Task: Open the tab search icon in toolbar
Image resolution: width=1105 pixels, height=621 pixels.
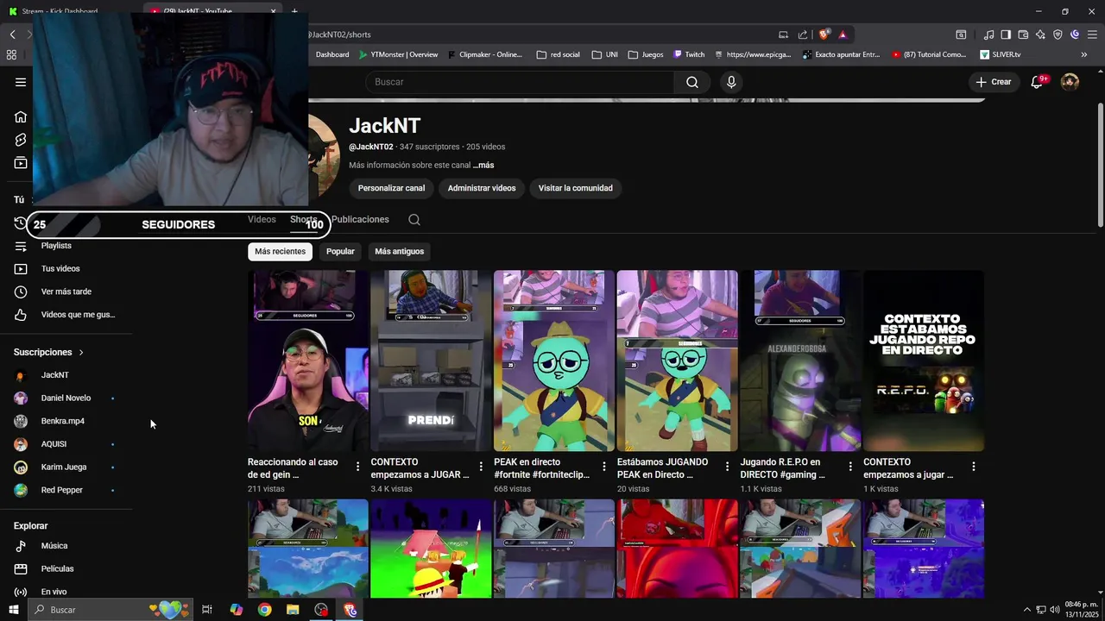Action: [x=961, y=34]
